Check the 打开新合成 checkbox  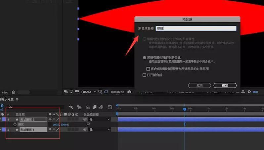pos(144,75)
